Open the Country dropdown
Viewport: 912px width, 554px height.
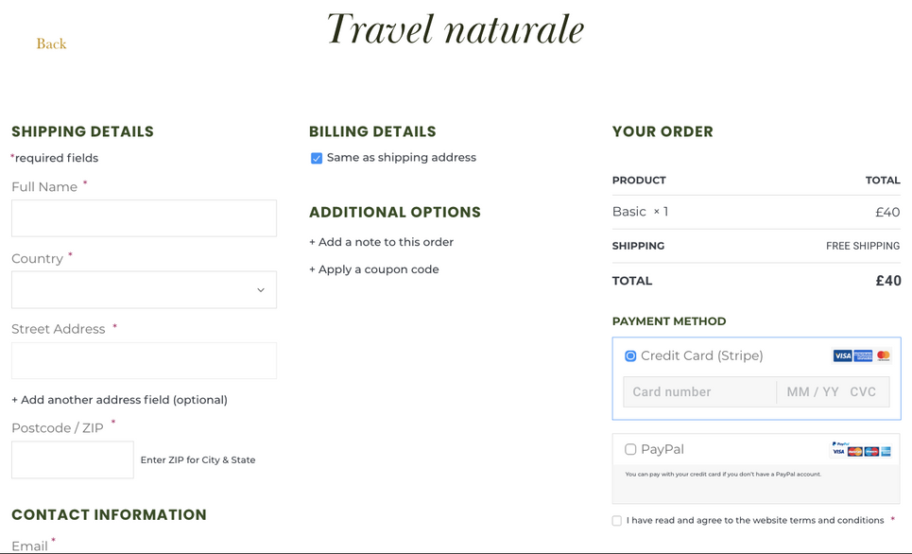point(144,290)
